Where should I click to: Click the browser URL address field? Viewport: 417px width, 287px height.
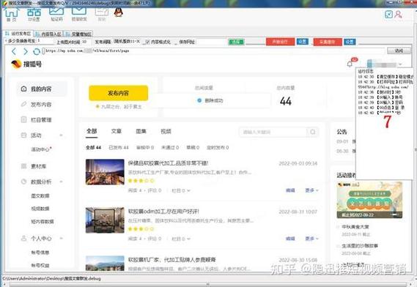[214, 51]
